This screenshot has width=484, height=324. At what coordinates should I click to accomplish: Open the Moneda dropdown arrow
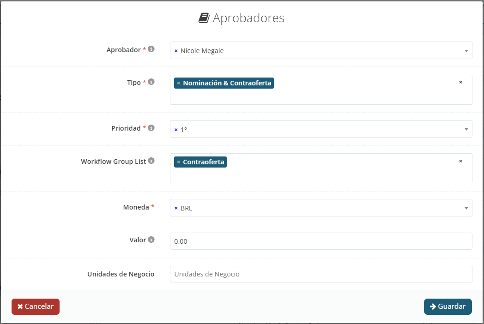[x=466, y=208]
